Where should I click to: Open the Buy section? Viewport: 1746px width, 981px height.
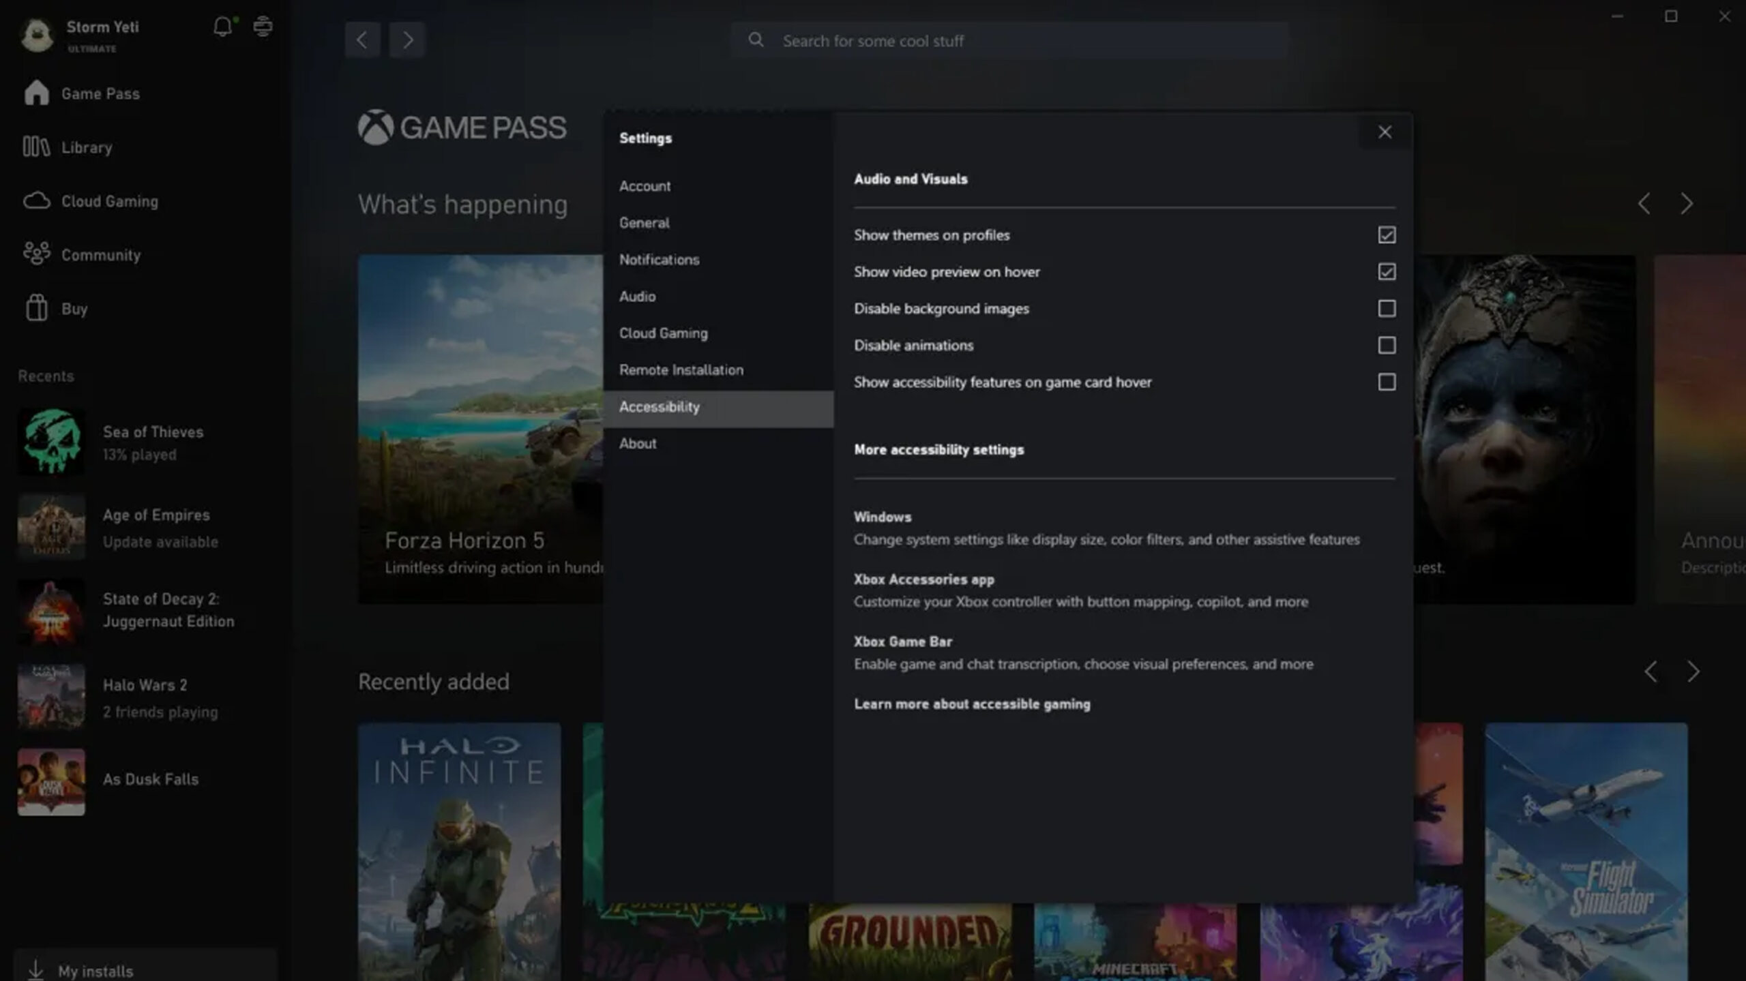coord(72,308)
